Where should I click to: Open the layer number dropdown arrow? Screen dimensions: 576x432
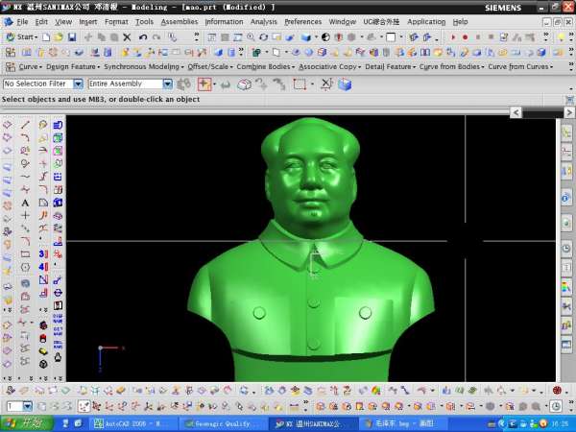click(28, 406)
